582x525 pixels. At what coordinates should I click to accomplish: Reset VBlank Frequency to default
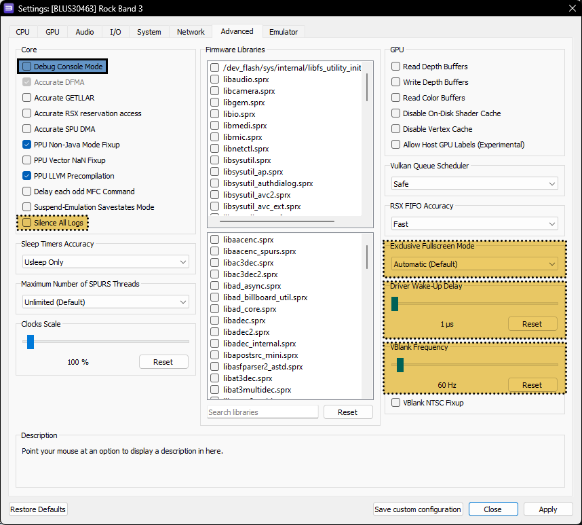(532, 385)
